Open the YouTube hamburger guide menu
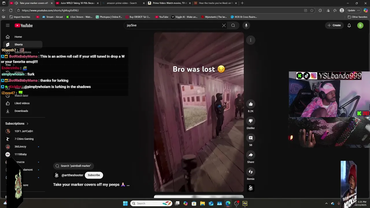This screenshot has width=370, height=208. point(8,25)
